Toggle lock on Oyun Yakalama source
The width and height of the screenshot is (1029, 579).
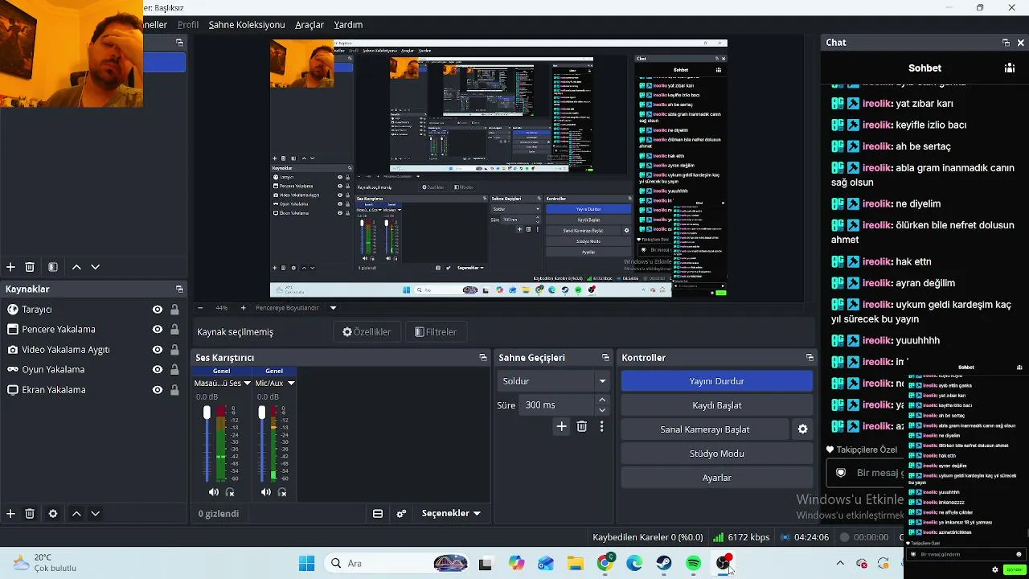(x=174, y=370)
